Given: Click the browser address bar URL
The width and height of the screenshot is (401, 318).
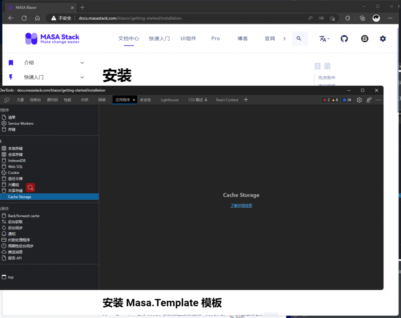Looking at the screenshot, I should pos(130,18).
